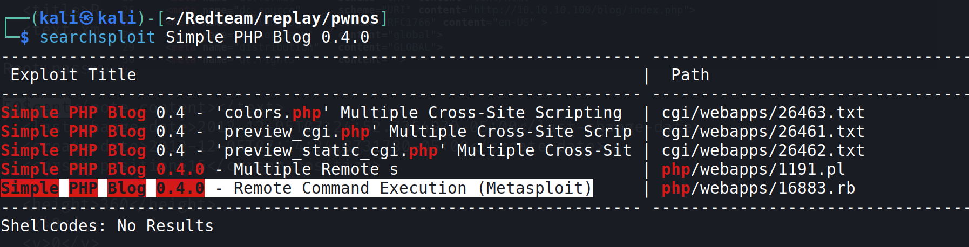This screenshot has height=247, width=969.
Task: Select the 'colors.php' Cross-Site Scripting result
Action: 311,113
